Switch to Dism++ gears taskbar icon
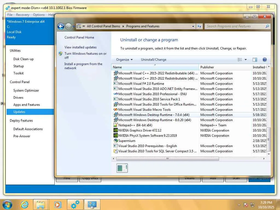Viewport: 280px width, 210px height. point(75,205)
